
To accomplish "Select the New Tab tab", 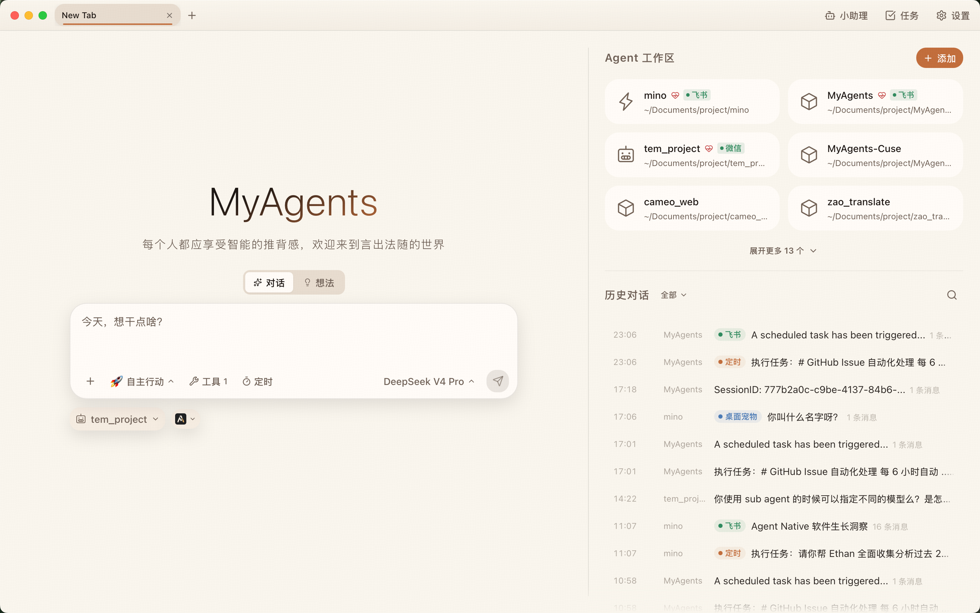I will point(117,15).
